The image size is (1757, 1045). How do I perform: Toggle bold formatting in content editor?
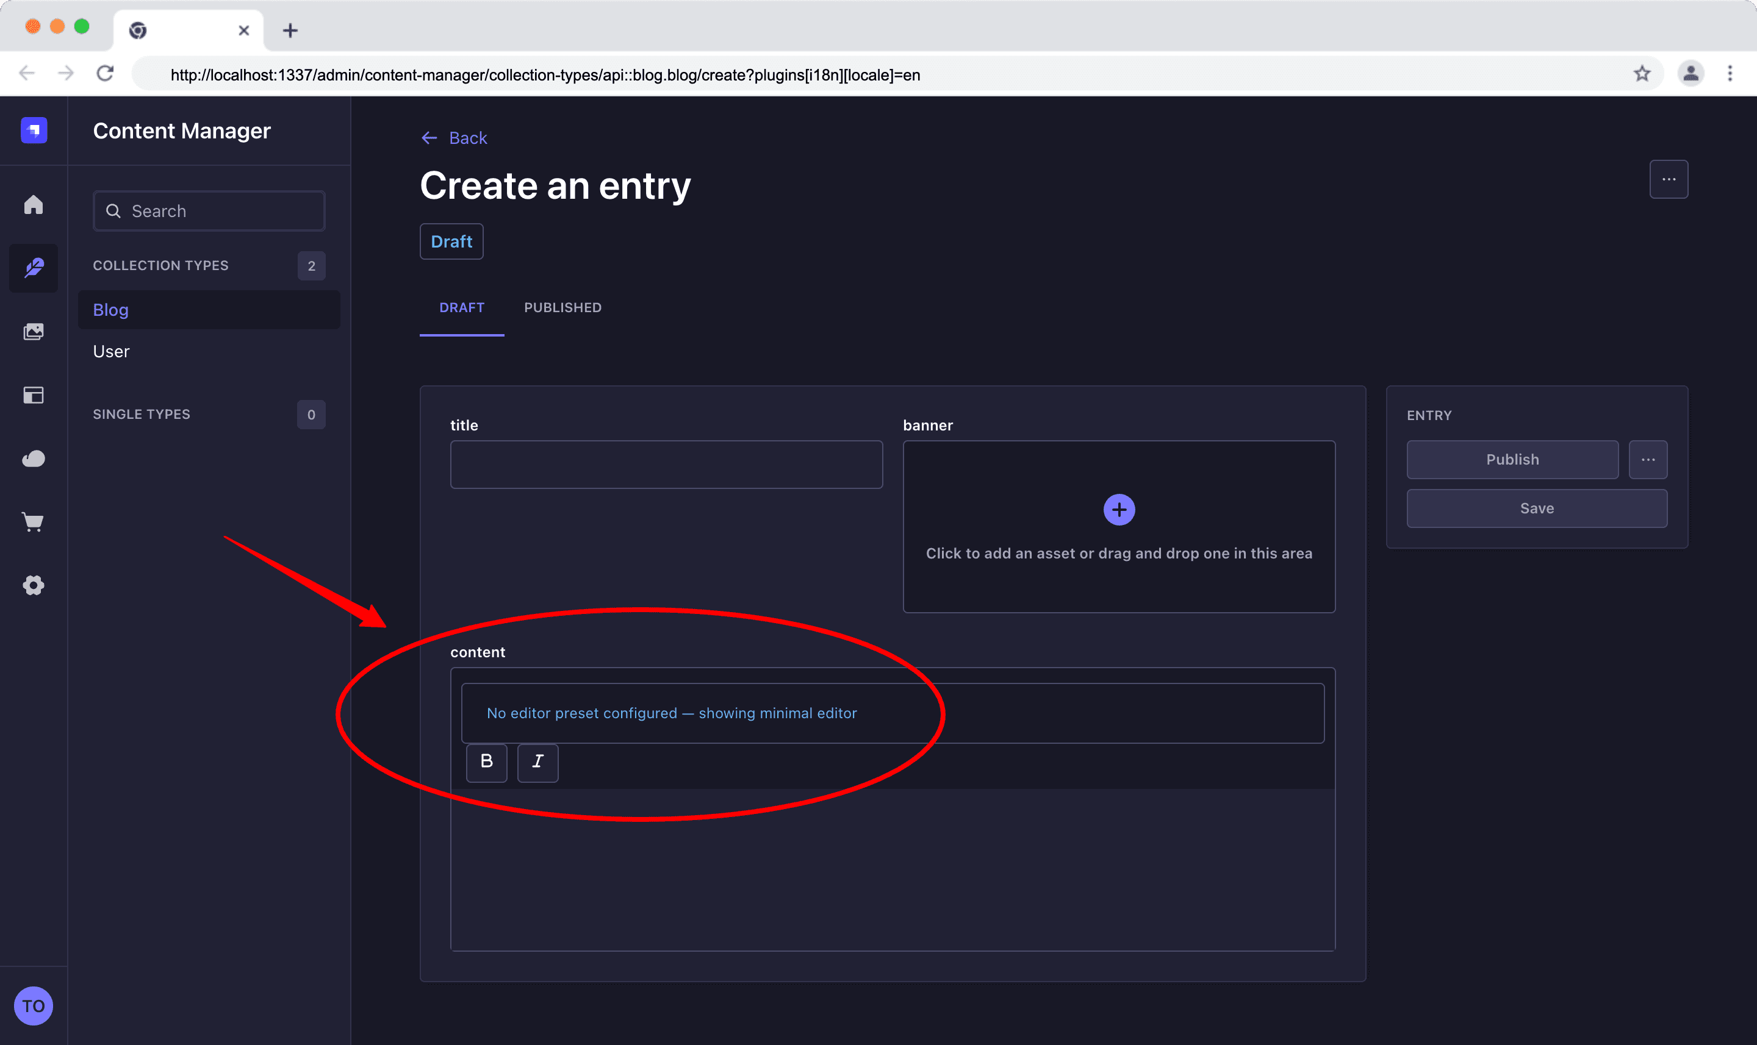tap(486, 762)
